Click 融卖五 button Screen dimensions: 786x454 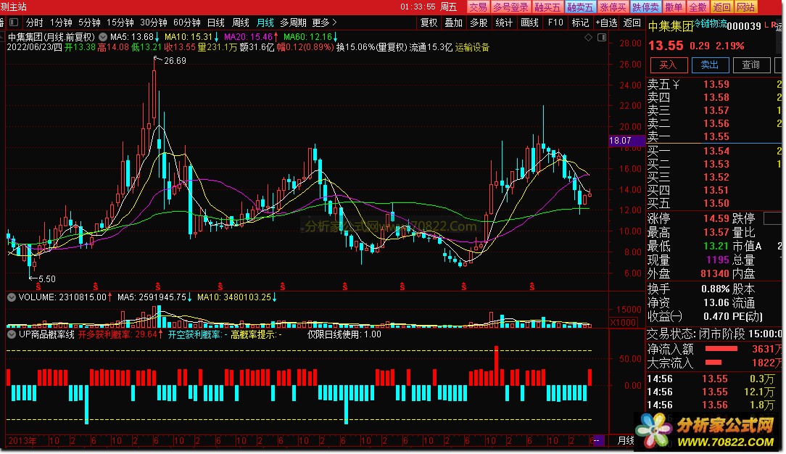tap(580, 7)
